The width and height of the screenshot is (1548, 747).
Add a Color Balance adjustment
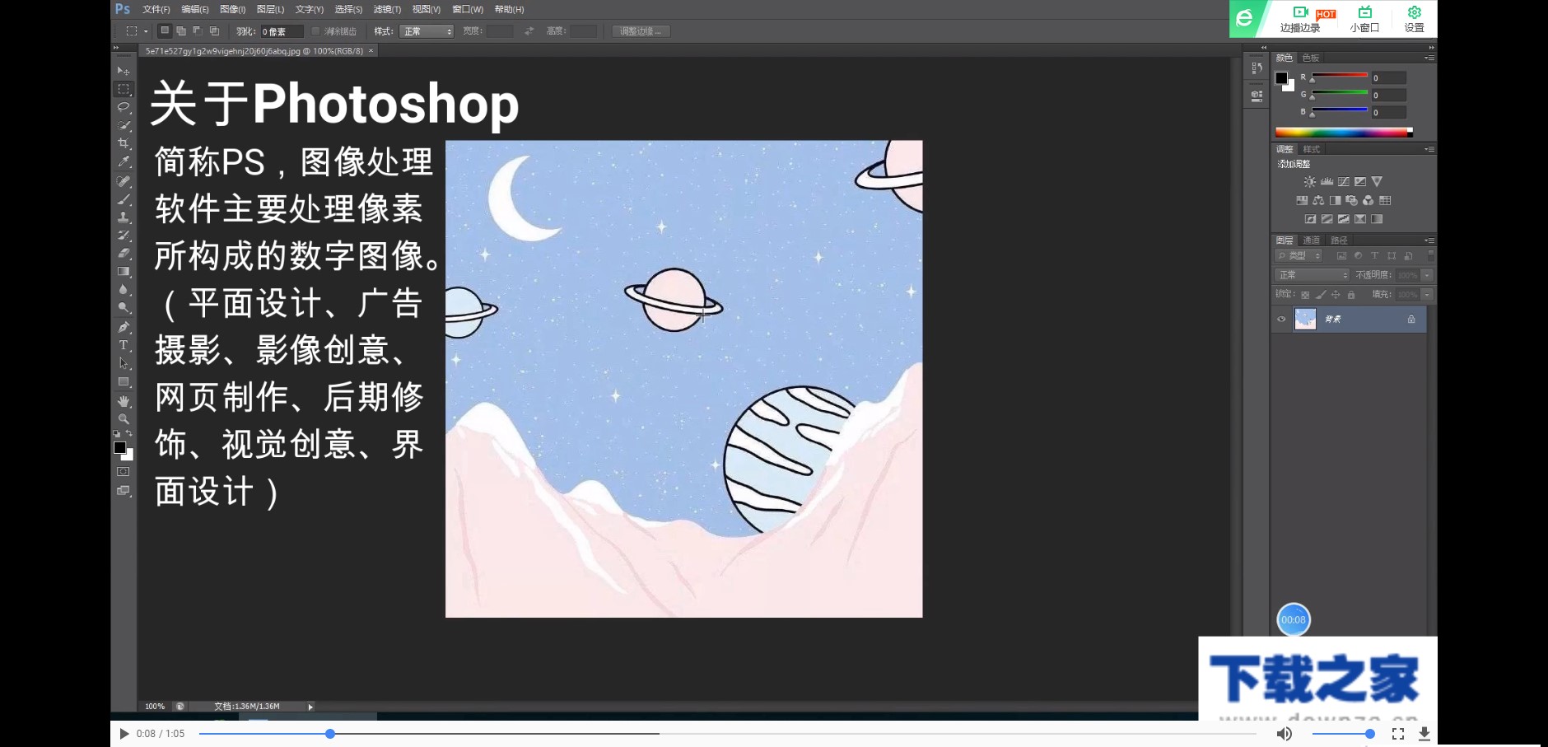point(1318,200)
